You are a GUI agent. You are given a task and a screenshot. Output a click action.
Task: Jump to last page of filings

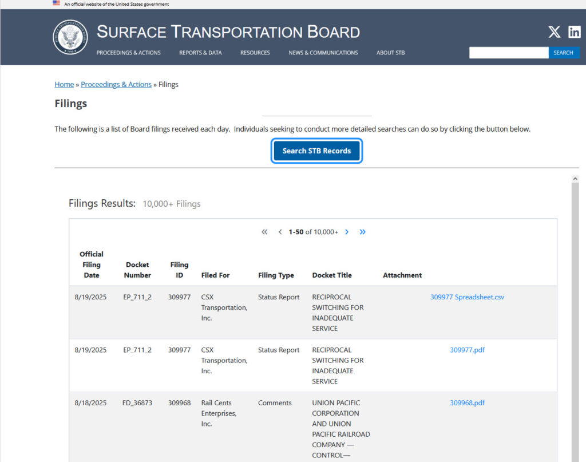coord(362,232)
